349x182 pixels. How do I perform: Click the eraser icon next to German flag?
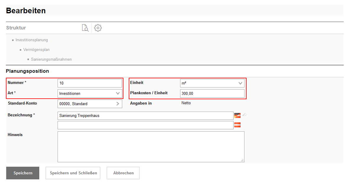click(x=244, y=115)
